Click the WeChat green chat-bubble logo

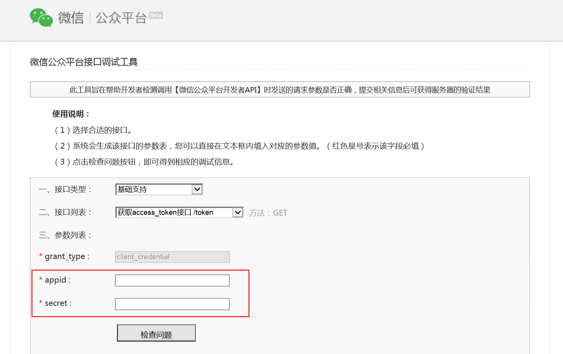[x=41, y=17]
